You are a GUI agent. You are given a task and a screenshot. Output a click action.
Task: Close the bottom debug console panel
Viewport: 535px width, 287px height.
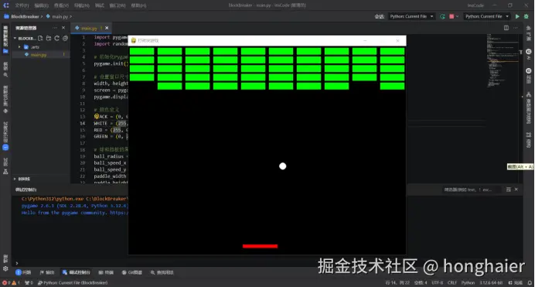coord(516,190)
